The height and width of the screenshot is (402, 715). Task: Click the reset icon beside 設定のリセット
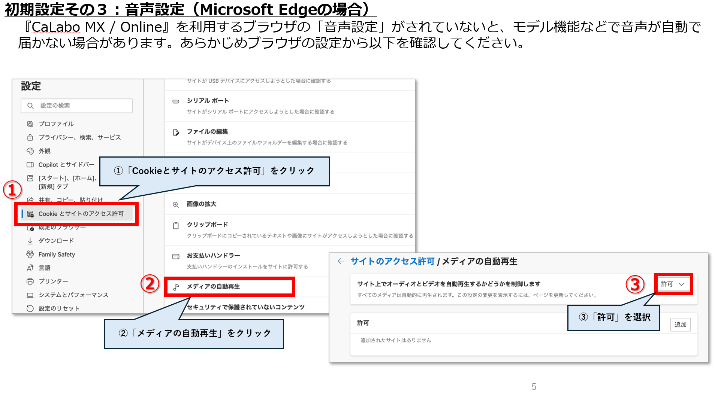(30, 308)
